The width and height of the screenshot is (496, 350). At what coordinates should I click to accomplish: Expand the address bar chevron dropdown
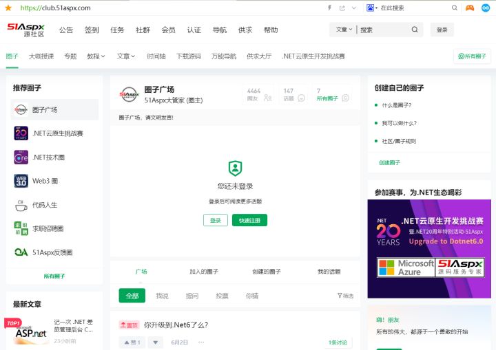tap(354, 8)
